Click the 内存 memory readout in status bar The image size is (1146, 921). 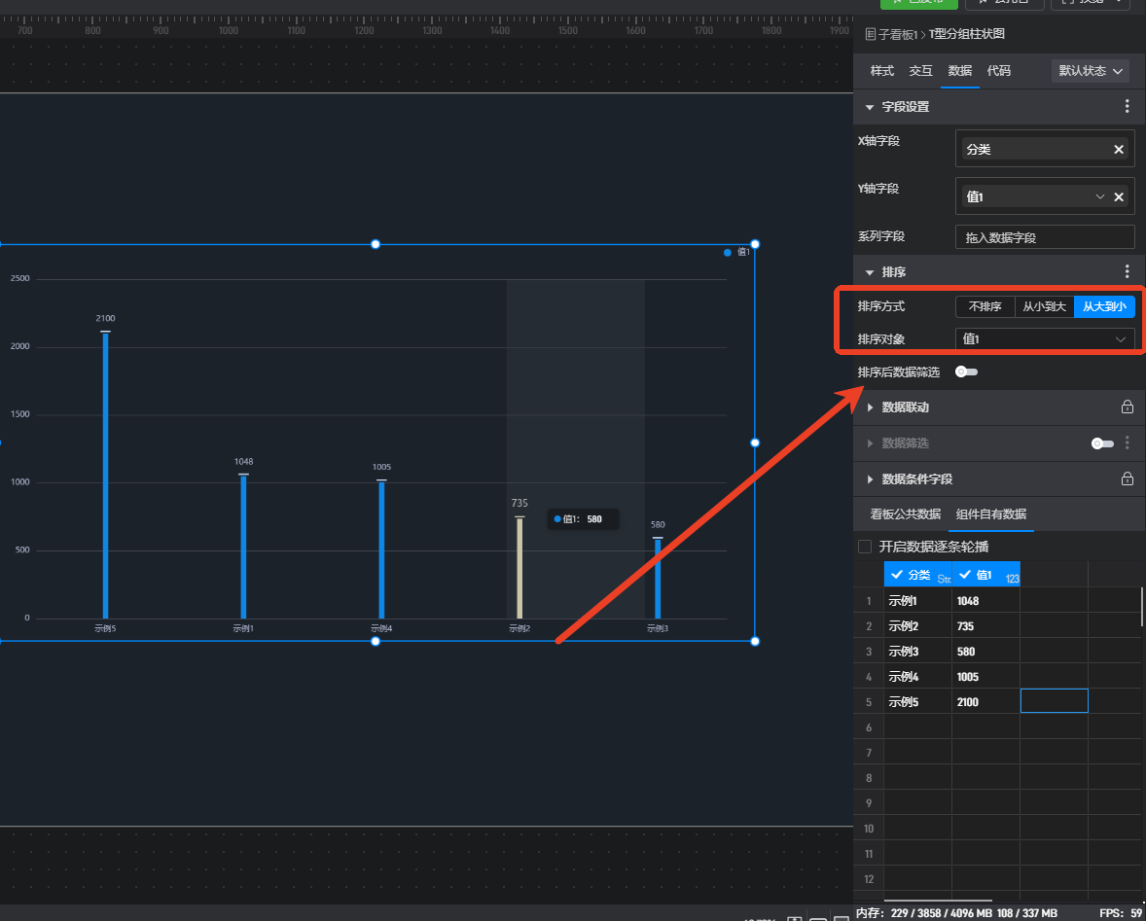pos(956,913)
